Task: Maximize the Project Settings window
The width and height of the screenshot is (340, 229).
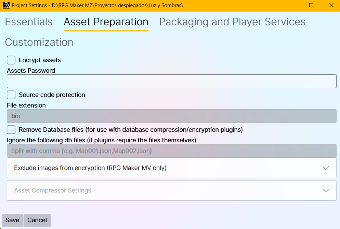Action: click(x=311, y=5)
